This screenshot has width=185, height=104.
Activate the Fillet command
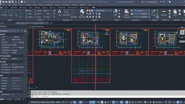(47, 14)
